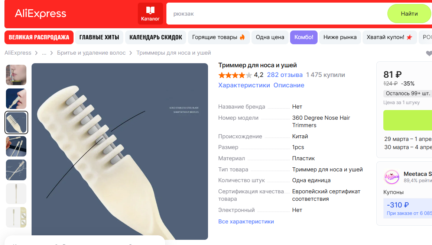
Task: Expand the breadcrumb ellipsis
Action: pos(44,53)
